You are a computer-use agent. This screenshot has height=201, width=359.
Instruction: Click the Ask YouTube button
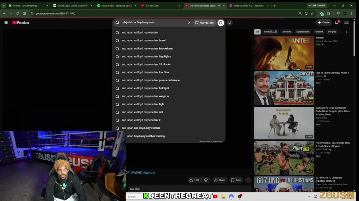tap(204, 23)
